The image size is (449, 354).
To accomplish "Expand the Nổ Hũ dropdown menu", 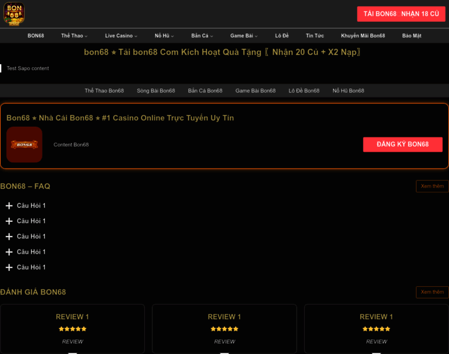I will [x=164, y=36].
